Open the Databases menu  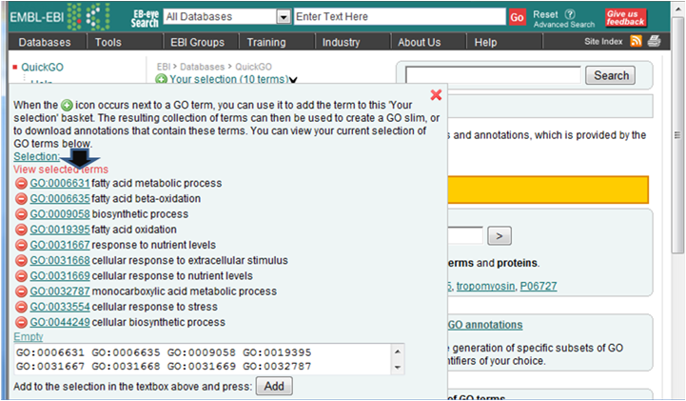tap(45, 42)
